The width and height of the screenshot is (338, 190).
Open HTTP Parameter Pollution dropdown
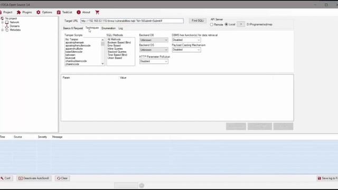click(x=154, y=61)
